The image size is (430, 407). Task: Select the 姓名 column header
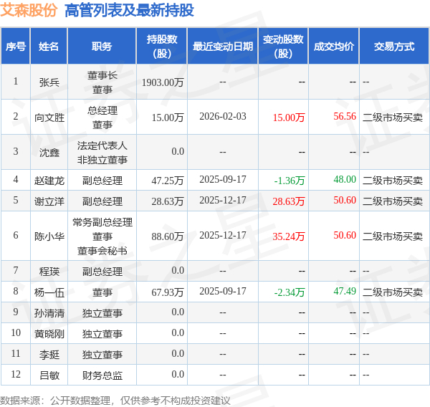[49, 47]
